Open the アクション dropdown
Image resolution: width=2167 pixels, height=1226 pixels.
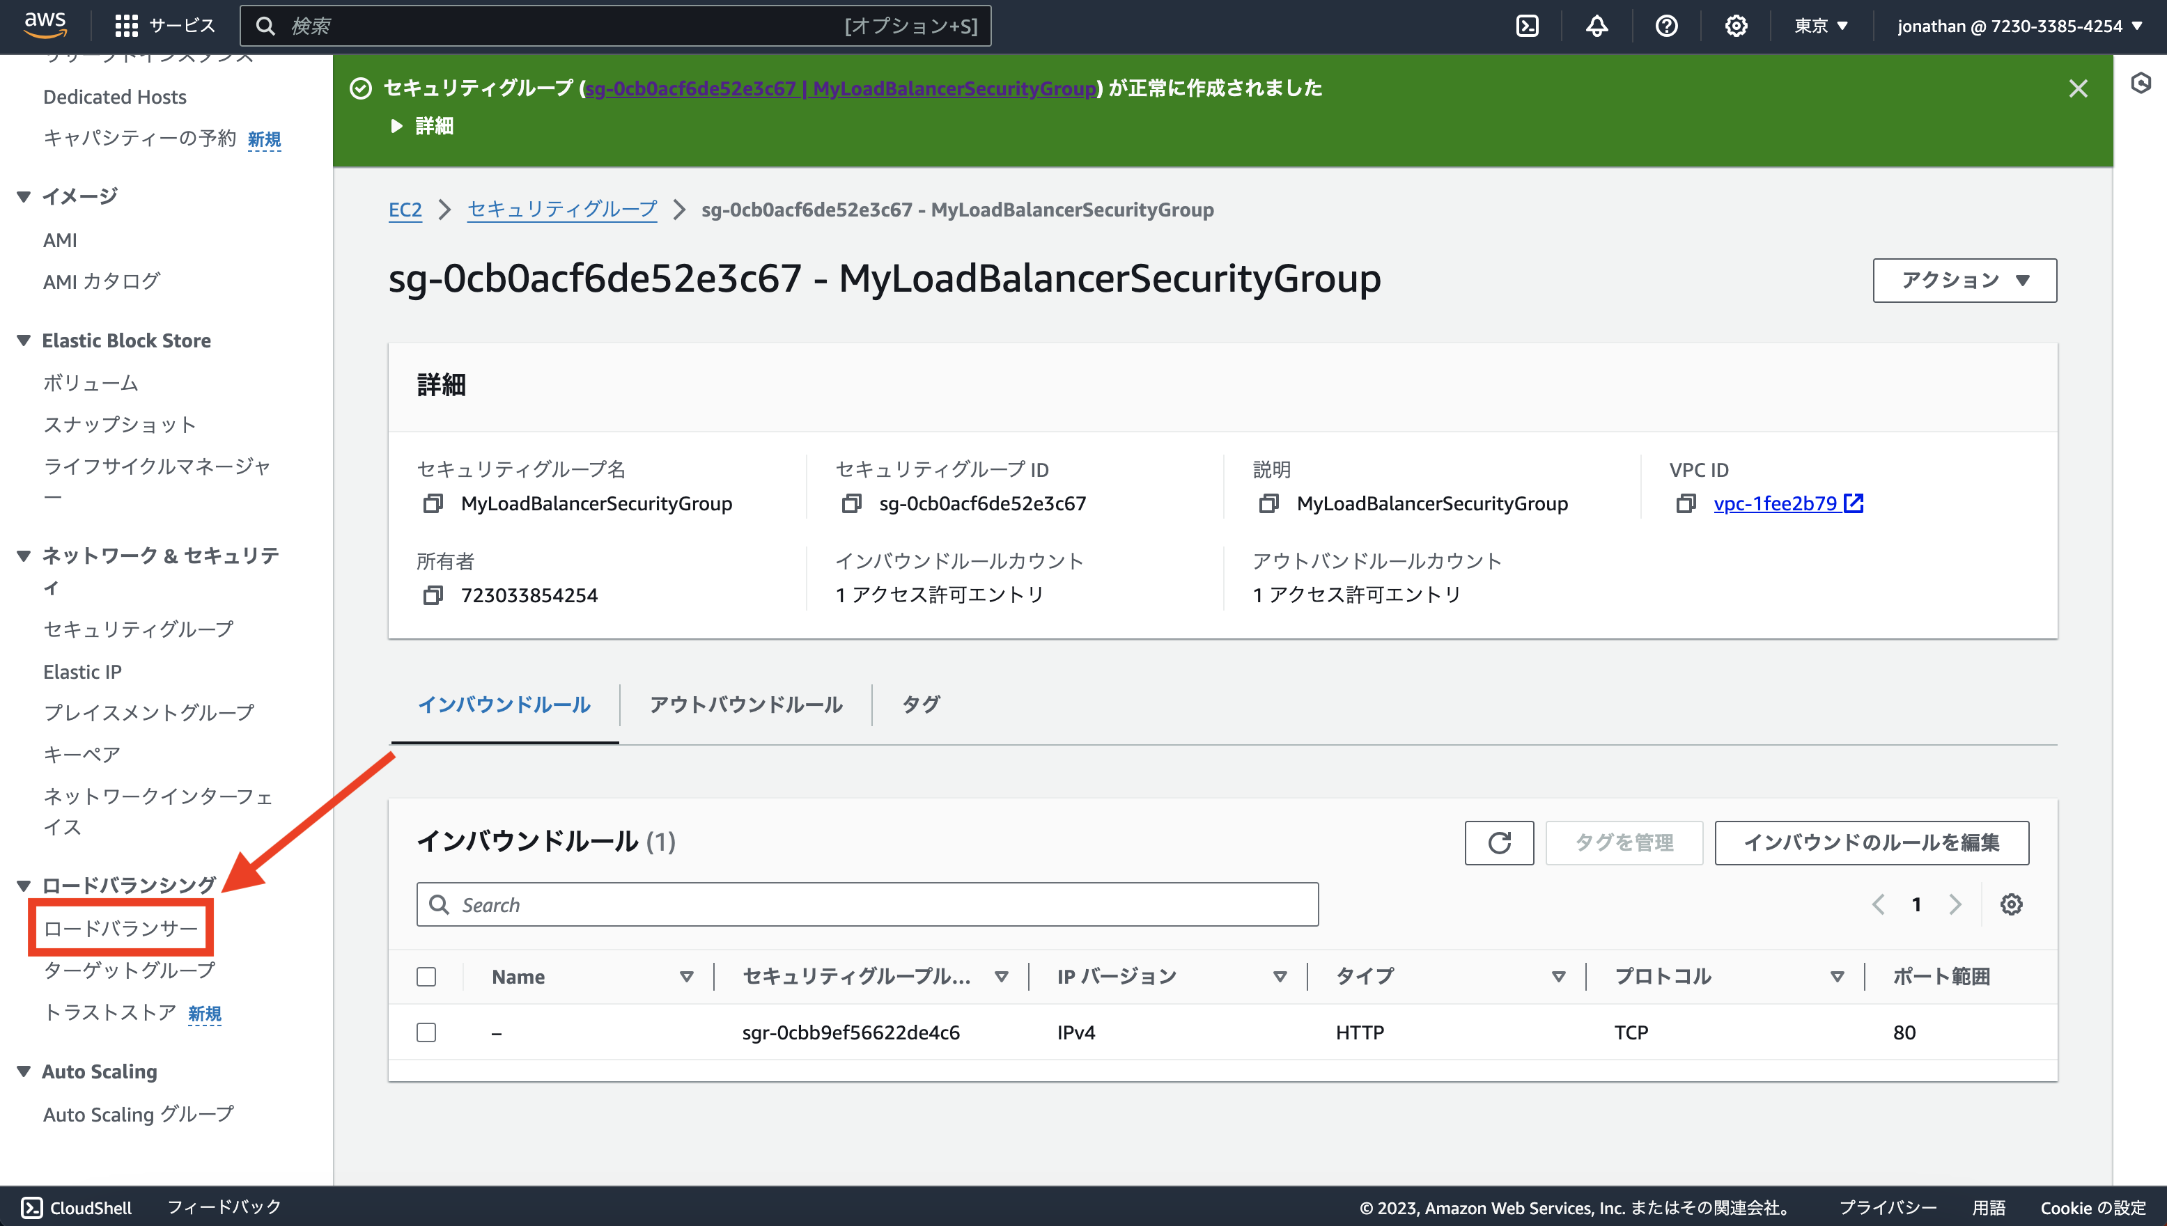(1964, 281)
